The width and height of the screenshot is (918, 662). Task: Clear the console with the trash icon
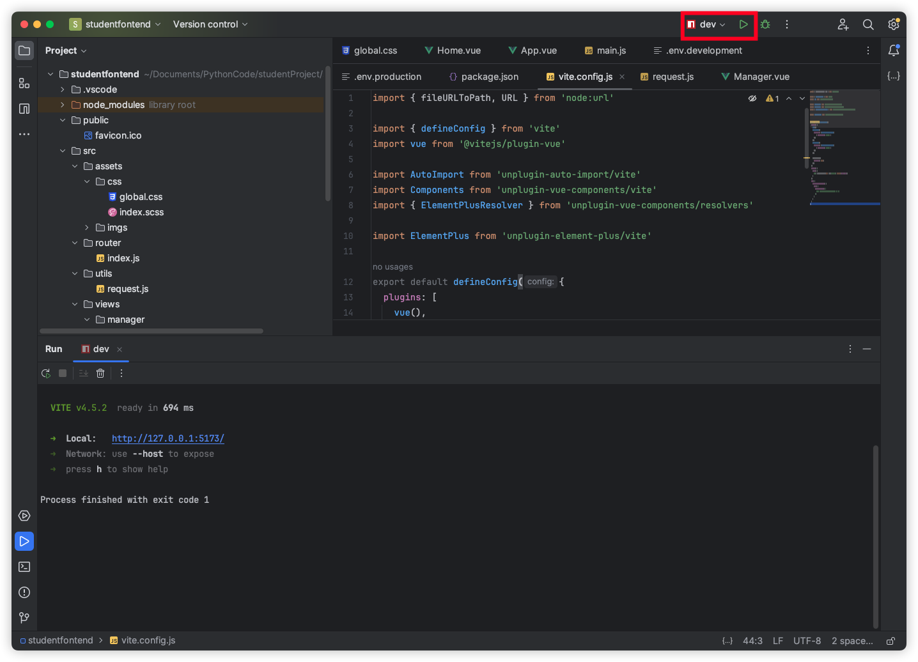pyautogui.click(x=100, y=373)
